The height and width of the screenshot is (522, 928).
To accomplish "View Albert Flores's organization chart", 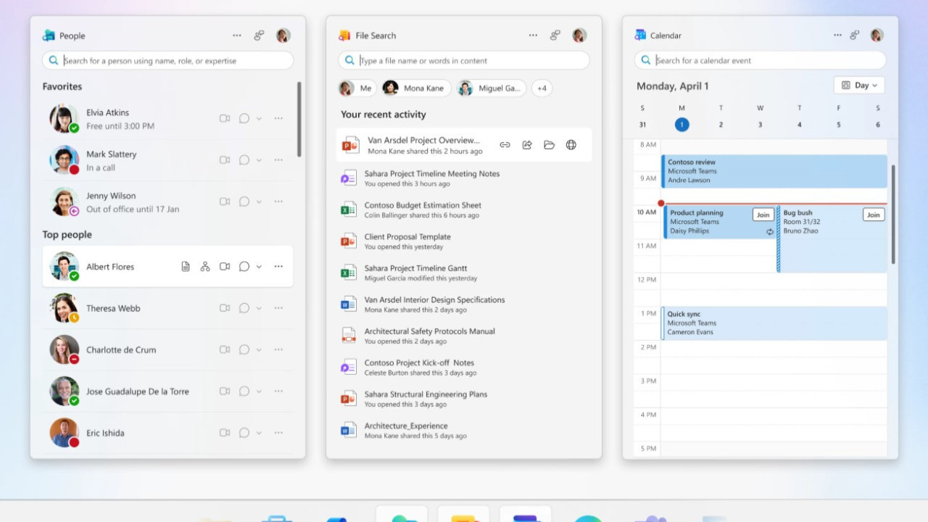I will (205, 267).
